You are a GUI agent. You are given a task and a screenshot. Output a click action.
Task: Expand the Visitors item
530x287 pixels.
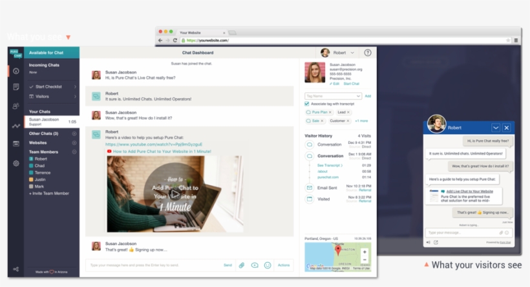pyautogui.click(x=52, y=97)
